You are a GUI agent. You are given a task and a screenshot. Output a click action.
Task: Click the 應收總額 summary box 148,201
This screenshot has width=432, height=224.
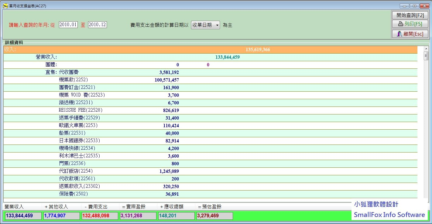[177, 216]
